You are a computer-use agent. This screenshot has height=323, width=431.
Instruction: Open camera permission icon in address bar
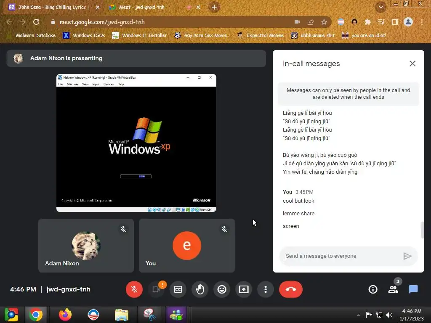(x=297, y=22)
